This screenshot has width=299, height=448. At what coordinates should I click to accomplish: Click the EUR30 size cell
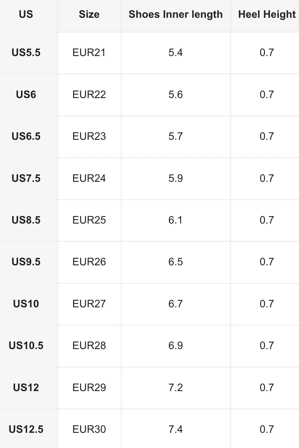coord(89,429)
